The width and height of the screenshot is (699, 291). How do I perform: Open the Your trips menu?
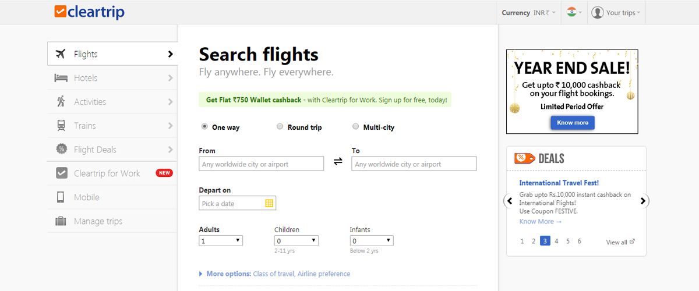pyautogui.click(x=616, y=12)
